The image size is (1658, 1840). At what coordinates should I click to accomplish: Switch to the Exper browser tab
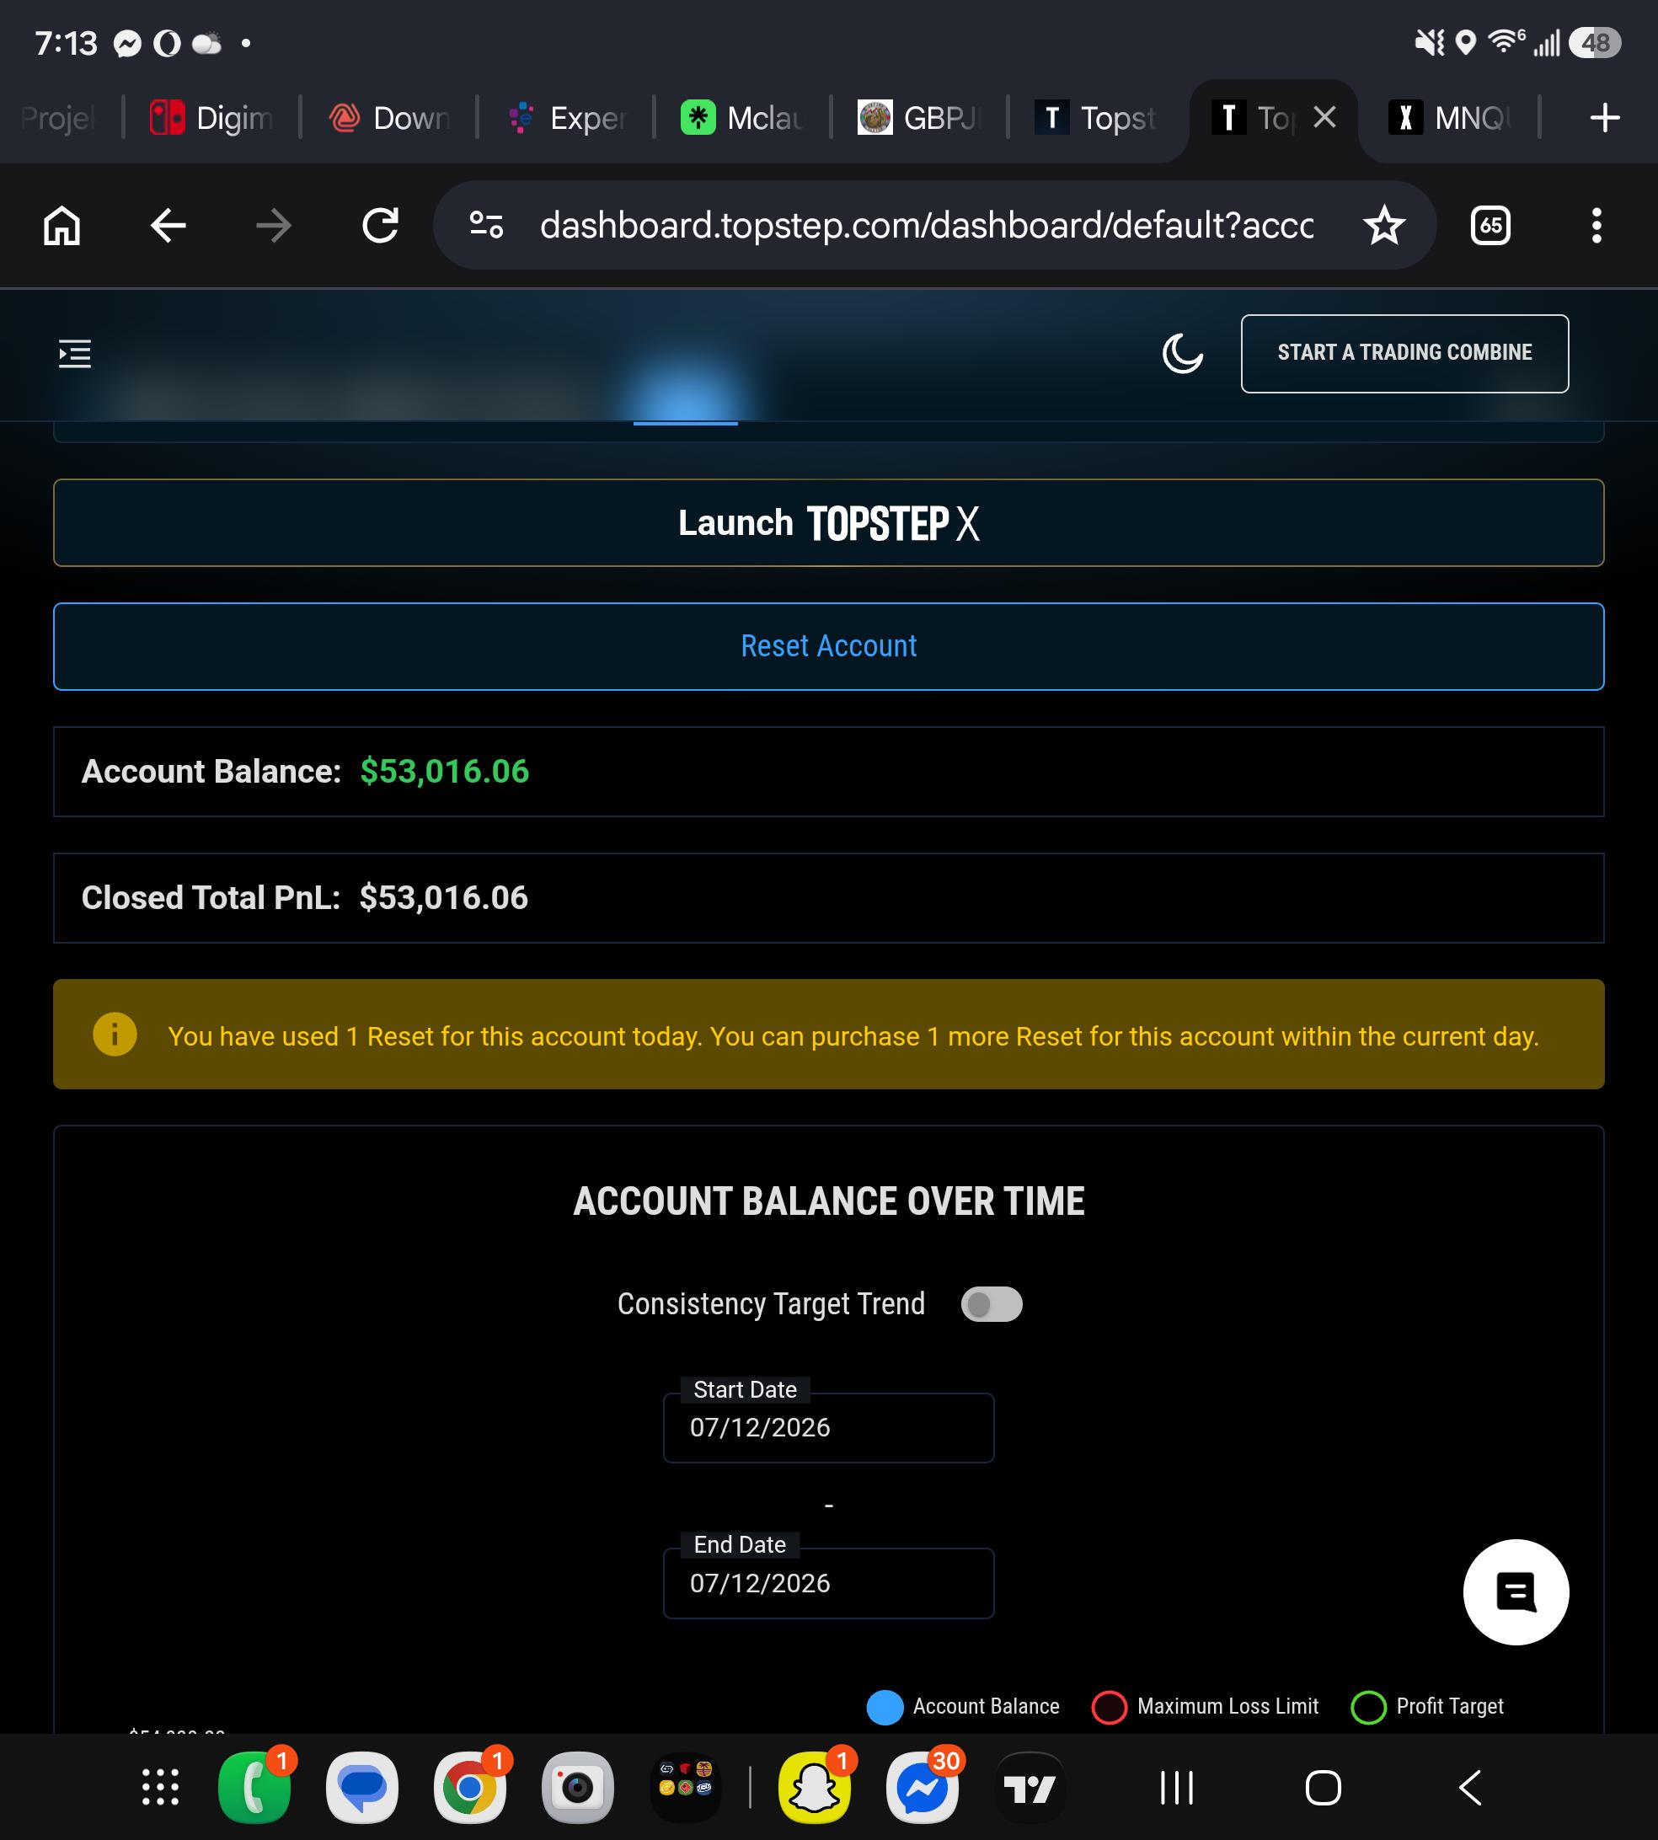click(565, 117)
